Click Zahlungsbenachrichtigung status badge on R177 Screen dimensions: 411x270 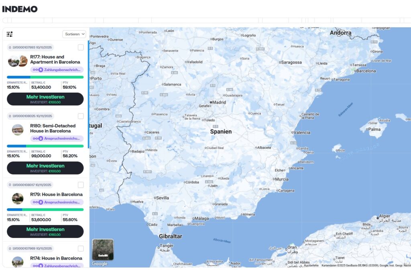[57, 70]
